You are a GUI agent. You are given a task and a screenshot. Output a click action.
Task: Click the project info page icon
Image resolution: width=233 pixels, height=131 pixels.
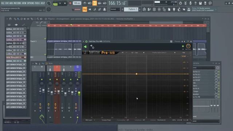[x=169, y=9]
